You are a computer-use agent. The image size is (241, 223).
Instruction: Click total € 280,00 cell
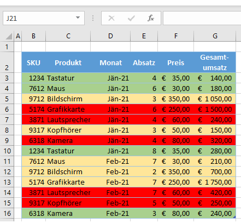(x=215, y=151)
